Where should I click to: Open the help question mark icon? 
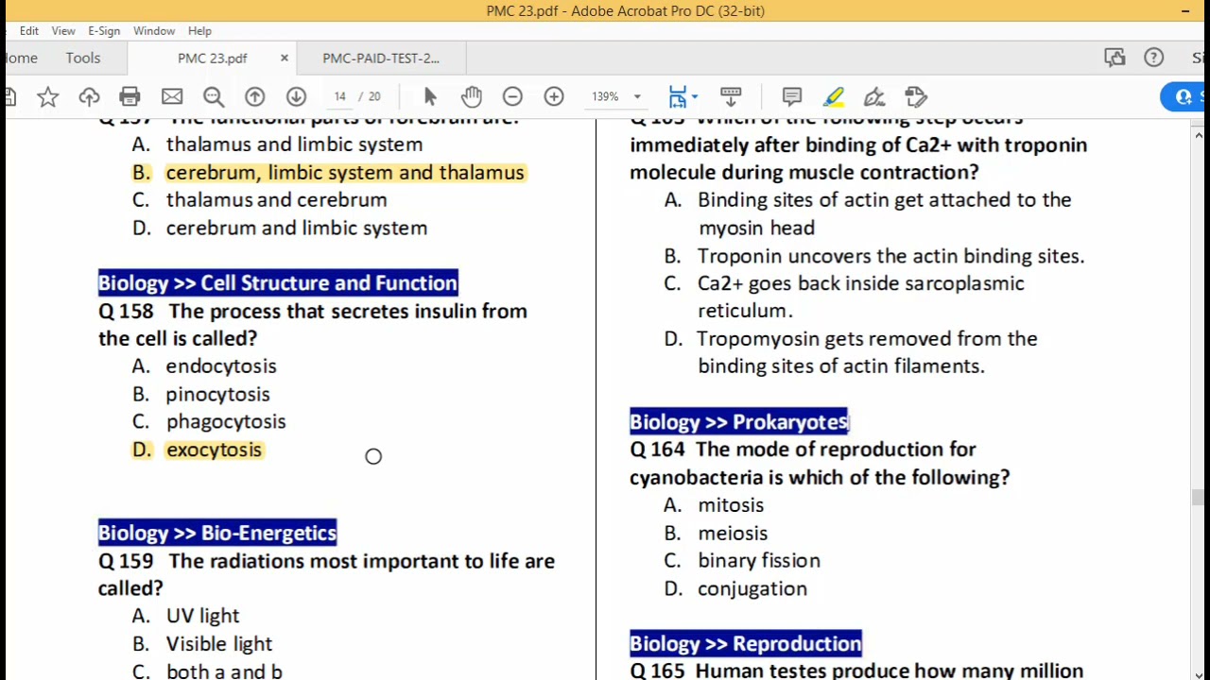tap(1154, 58)
